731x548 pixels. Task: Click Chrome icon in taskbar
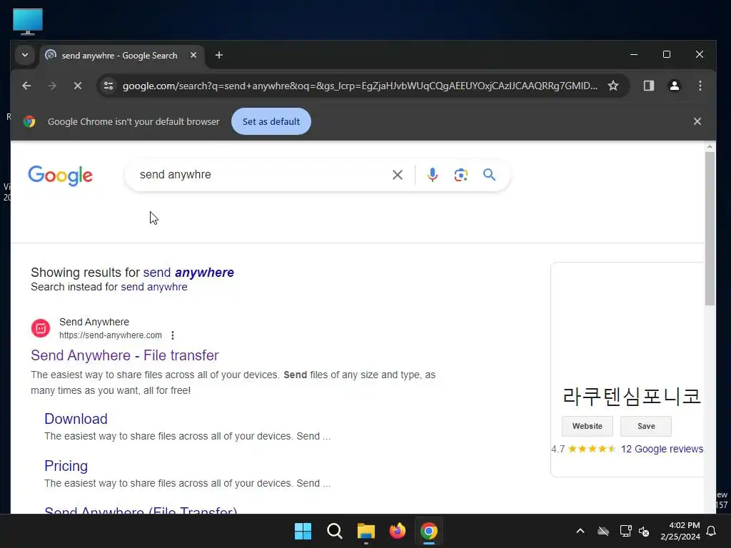point(429,531)
